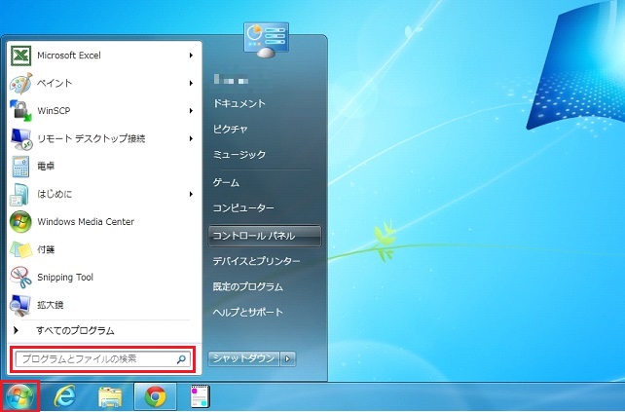Screen dimensions: 625x412
Task: Click the ペイント text label
Action: [55, 84]
